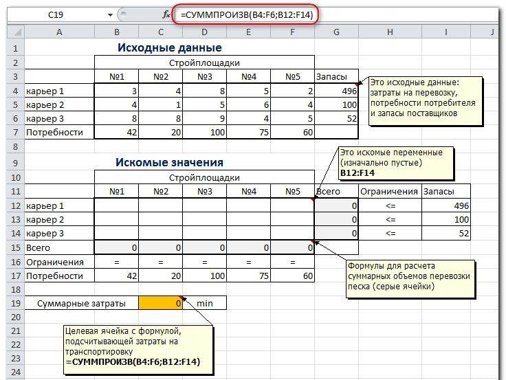This screenshot has width=506, height=380.
Task: Select column G header
Action: [336, 32]
